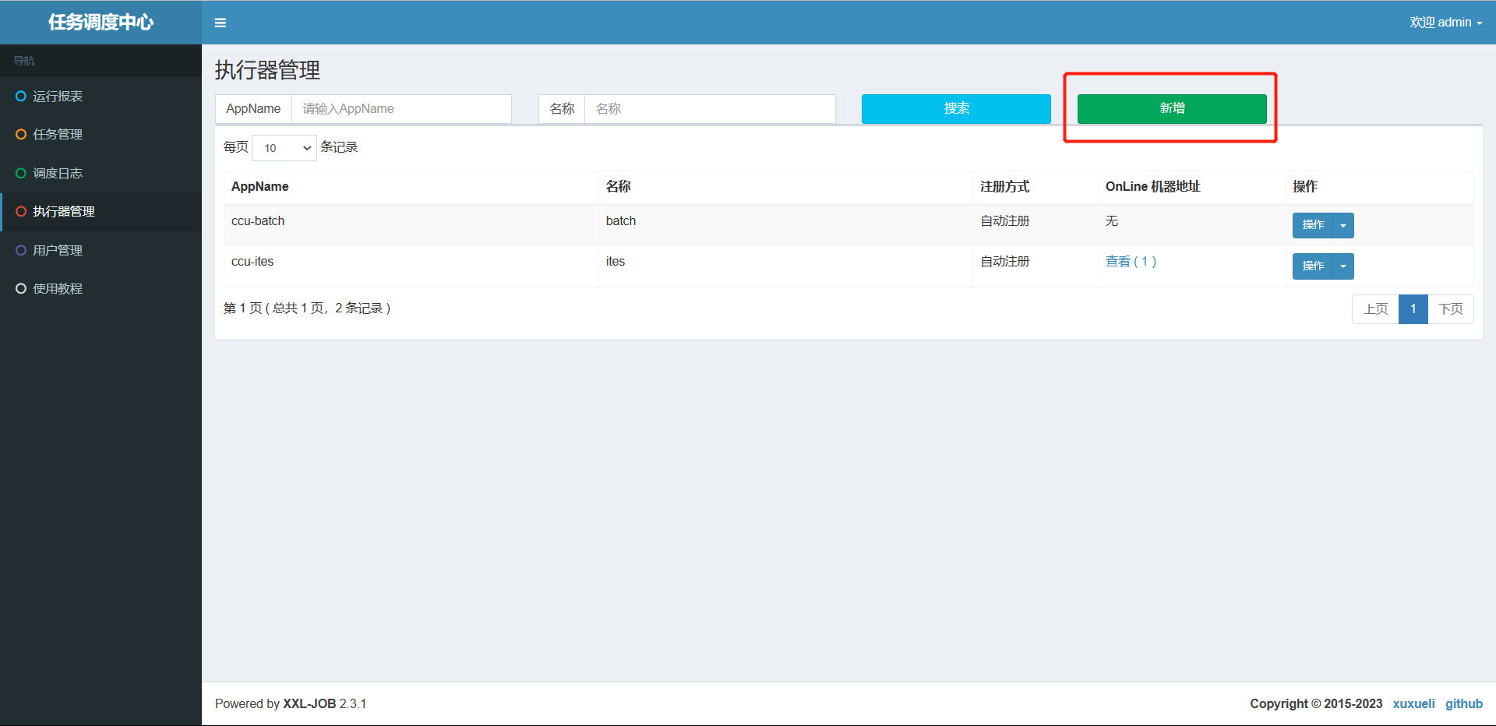The image size is (1496, 726).
Task: Click the 操作 button for ccu-batch
Action: click(1313, 225)
